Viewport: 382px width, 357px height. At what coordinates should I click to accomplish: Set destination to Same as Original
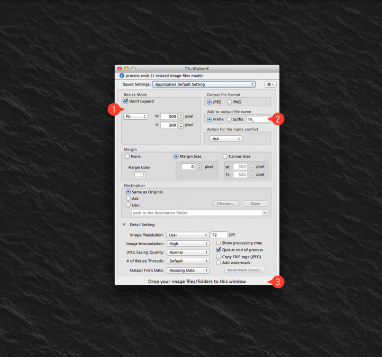point(128,192)
